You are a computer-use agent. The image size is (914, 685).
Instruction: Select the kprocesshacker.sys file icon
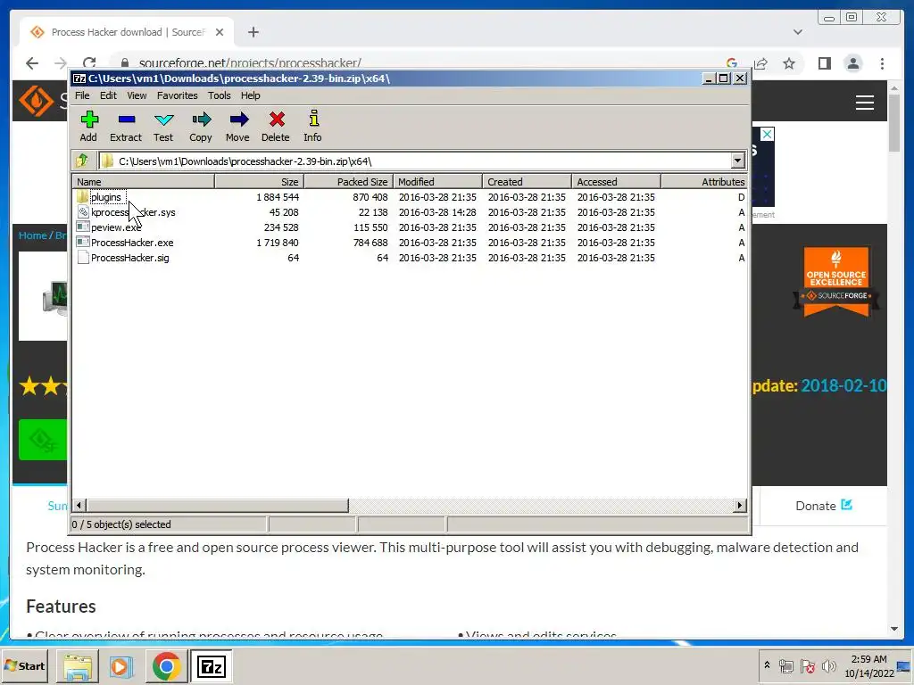[83, 212]
